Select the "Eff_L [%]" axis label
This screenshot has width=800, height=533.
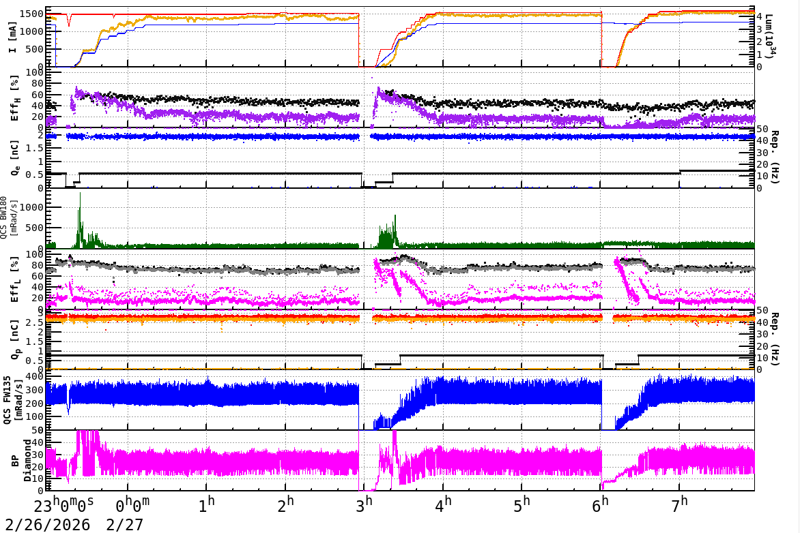tap(14, 279)
